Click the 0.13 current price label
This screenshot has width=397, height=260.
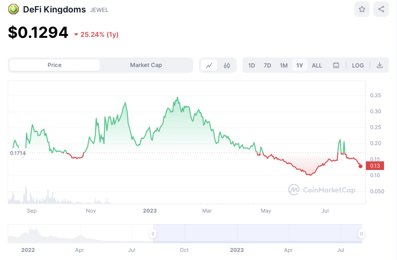pos(375,166)
